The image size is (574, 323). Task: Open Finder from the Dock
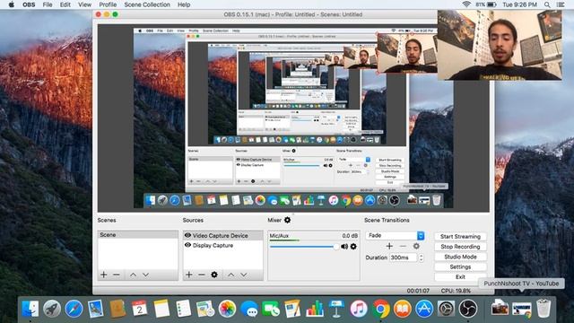click(x=30, y=309)
